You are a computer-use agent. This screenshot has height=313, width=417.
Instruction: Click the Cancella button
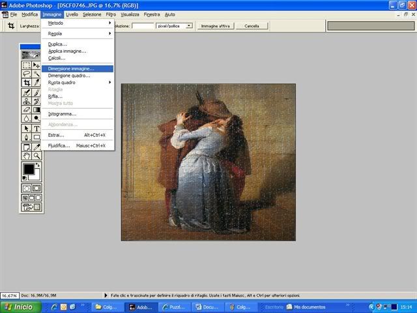(x=252, y=26)
